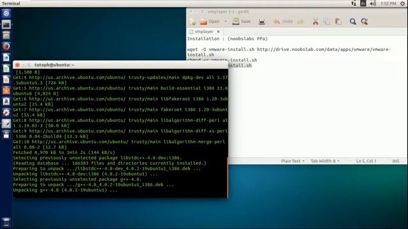Viewport: 408px width, 229px height.
Task: Open the keyboard layout indicator
Action: point(363,3)
